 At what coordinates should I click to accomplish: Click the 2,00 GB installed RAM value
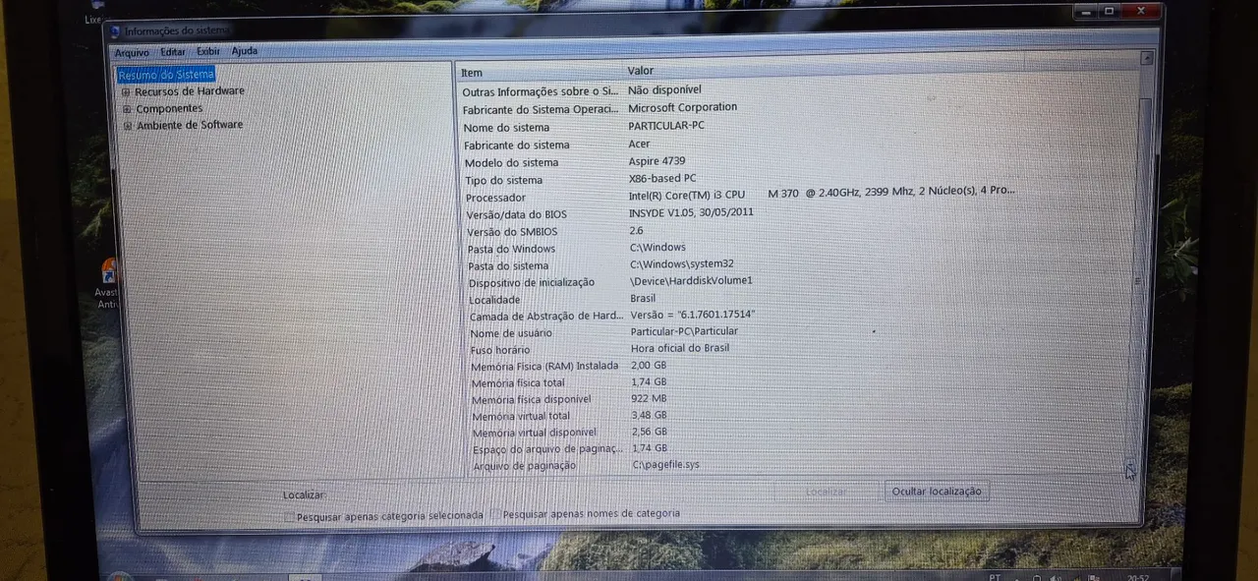pos(649,366)
